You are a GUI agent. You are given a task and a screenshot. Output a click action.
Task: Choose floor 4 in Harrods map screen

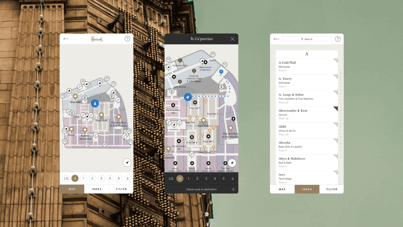(110, 178)
